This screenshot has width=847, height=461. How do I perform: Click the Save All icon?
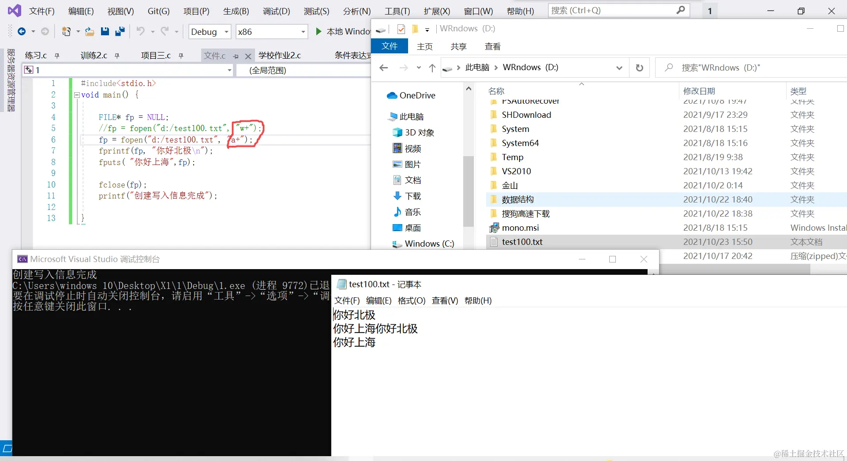point(119,31)
